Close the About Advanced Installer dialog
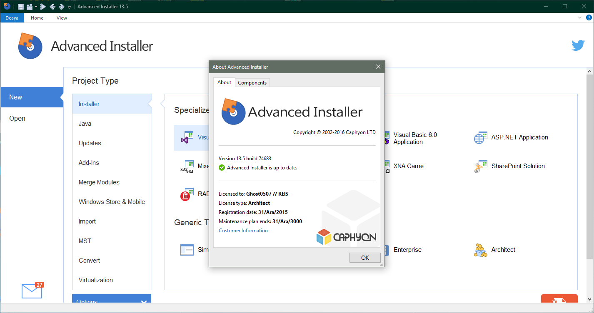 point(378,67)
